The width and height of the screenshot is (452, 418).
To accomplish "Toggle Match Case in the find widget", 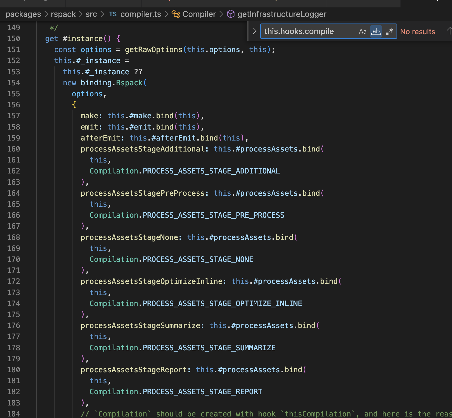I will pos(363,31).
